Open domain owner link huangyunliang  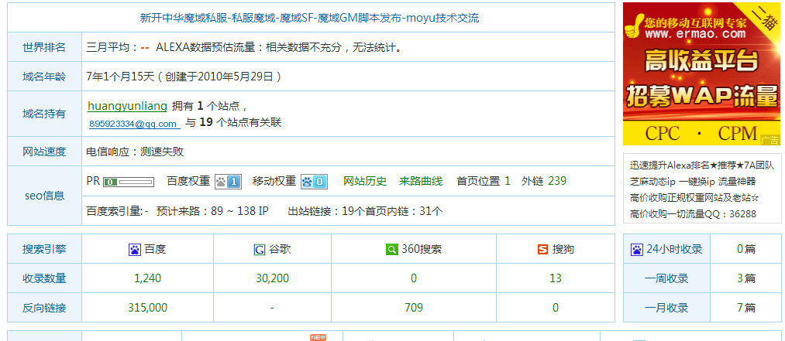(127, 106)
